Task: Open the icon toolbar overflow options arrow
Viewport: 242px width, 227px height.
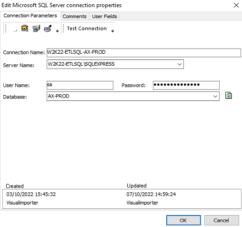Action: click(57, 31)
